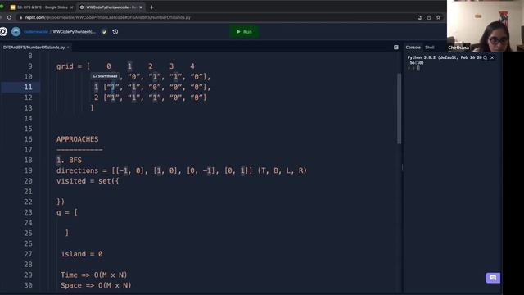Bookmark this page with star icon

[438, 17]
